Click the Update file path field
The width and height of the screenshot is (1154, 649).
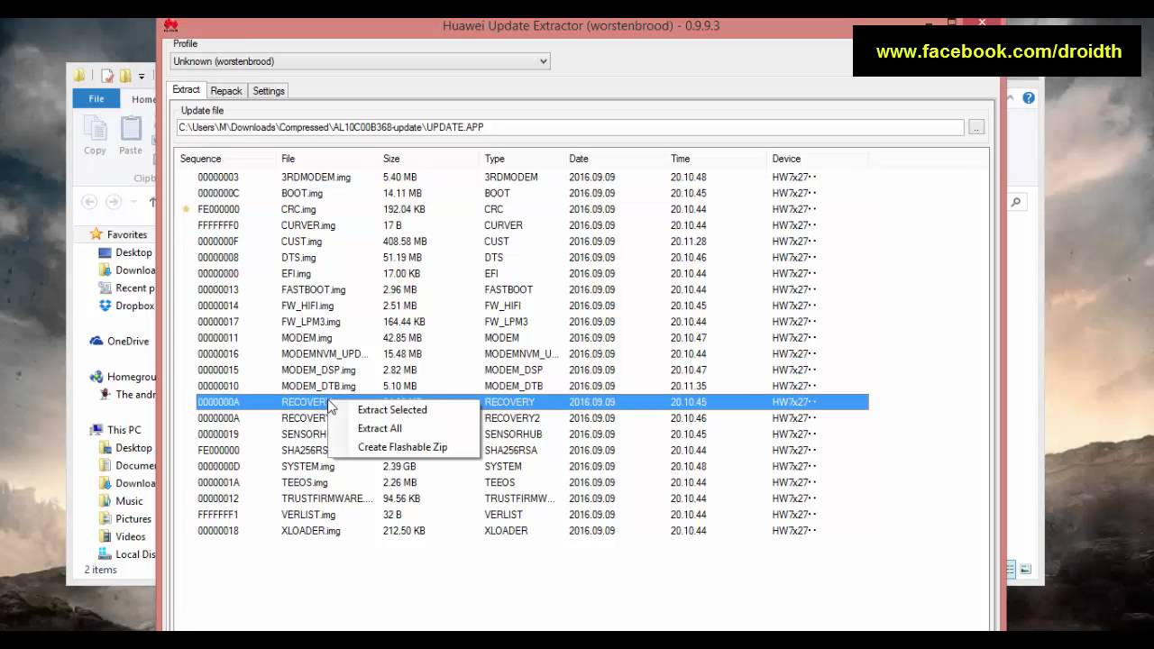(571, 128)
